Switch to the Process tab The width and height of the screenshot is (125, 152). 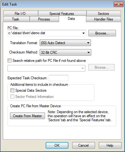click(x=44, y=19)
